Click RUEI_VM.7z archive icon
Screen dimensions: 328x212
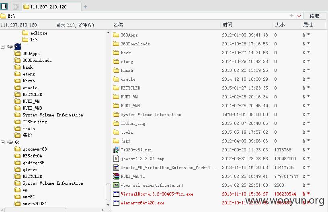(x=116, y=176)
